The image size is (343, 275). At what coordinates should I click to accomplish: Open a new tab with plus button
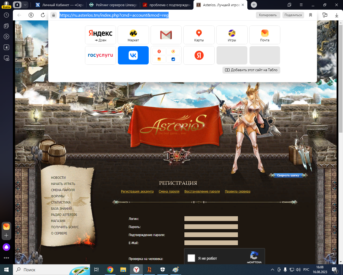pos(254,5)
